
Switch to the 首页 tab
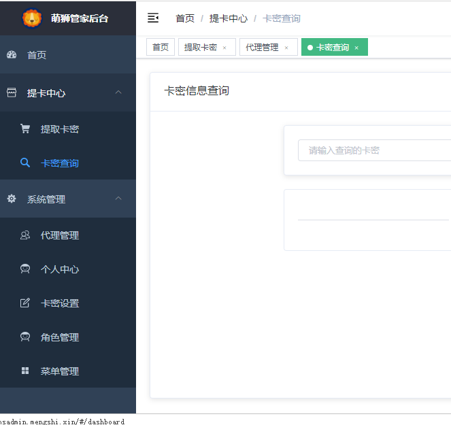click(x=161, y=48)
